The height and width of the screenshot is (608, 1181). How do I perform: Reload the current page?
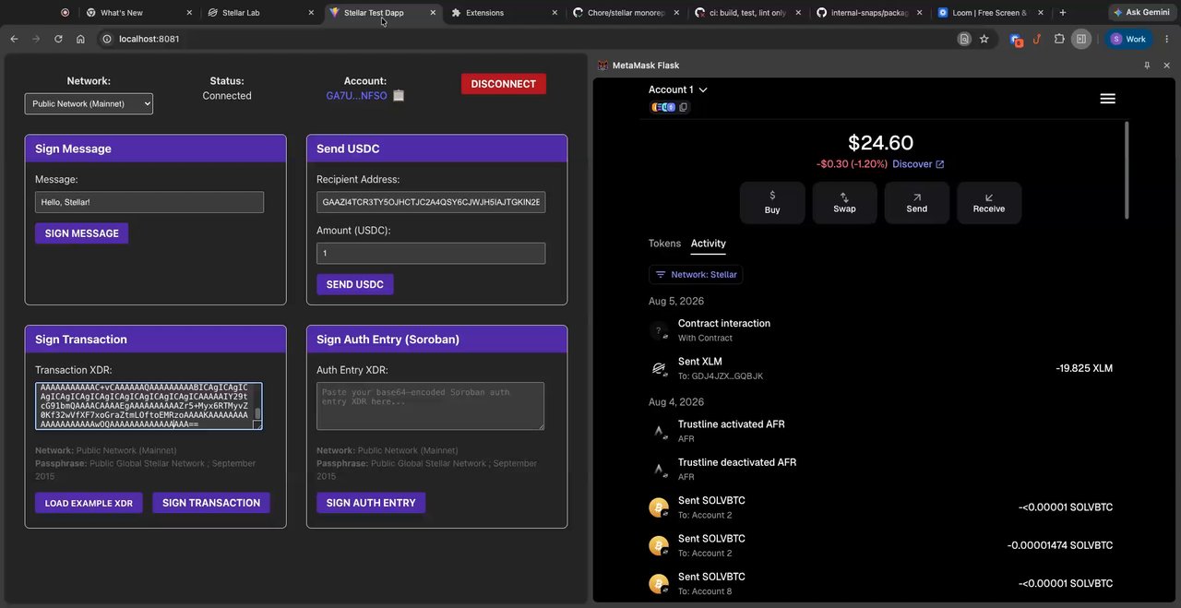(x=58, y=39)
